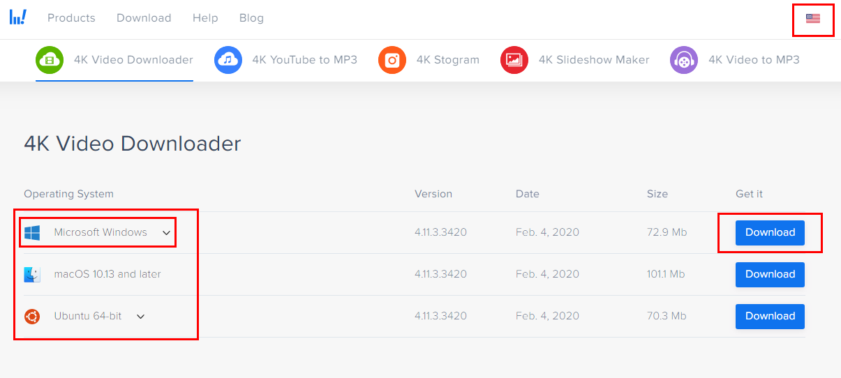Switch to the 4K Video to MP3 tab

tap(735, 60)
